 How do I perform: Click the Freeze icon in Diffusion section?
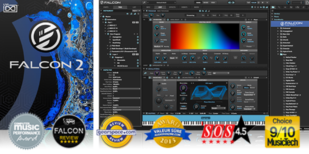[x=235, y=58]
